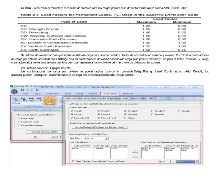Click the second D+L copy combination icon
This screenshot has width=220, height=170.
pos(24,99)
